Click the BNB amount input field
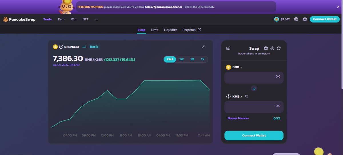Image resolution: width=343 pixels, height=155 pixels. pos(254,78)
